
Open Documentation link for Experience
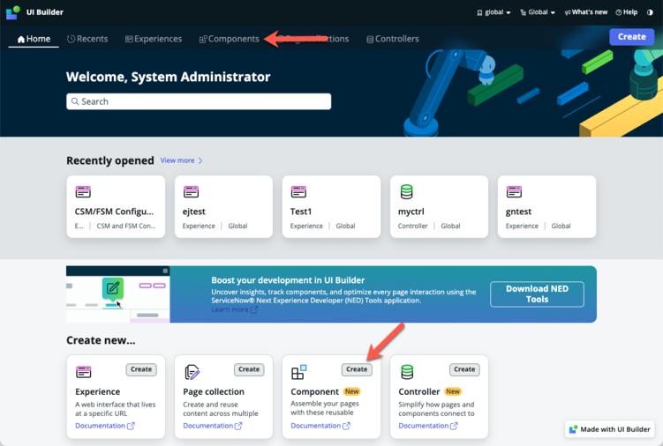[x=105, y=426]
